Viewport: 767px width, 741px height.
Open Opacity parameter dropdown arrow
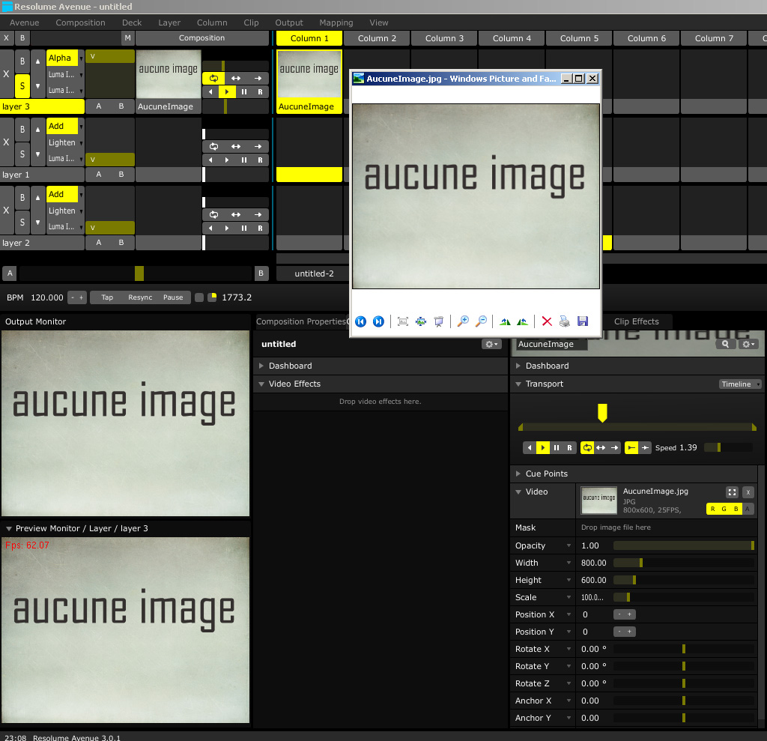[569, 545]
